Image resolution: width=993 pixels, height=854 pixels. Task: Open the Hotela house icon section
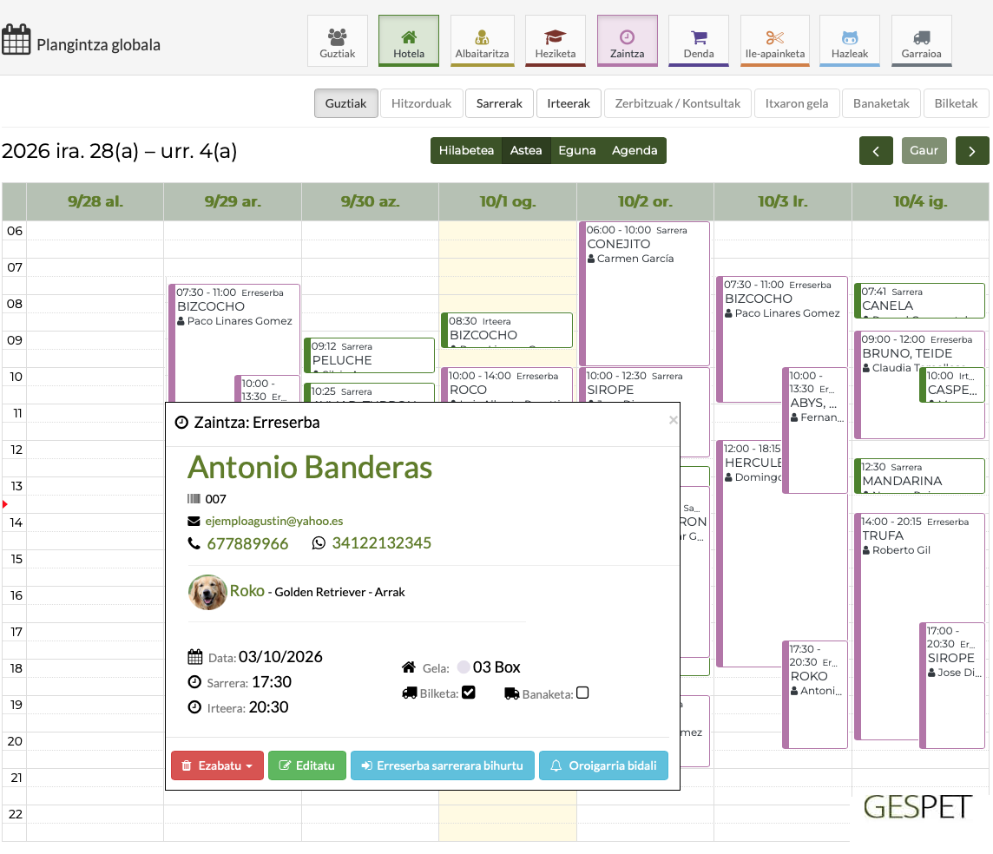(x=409, y=41)
